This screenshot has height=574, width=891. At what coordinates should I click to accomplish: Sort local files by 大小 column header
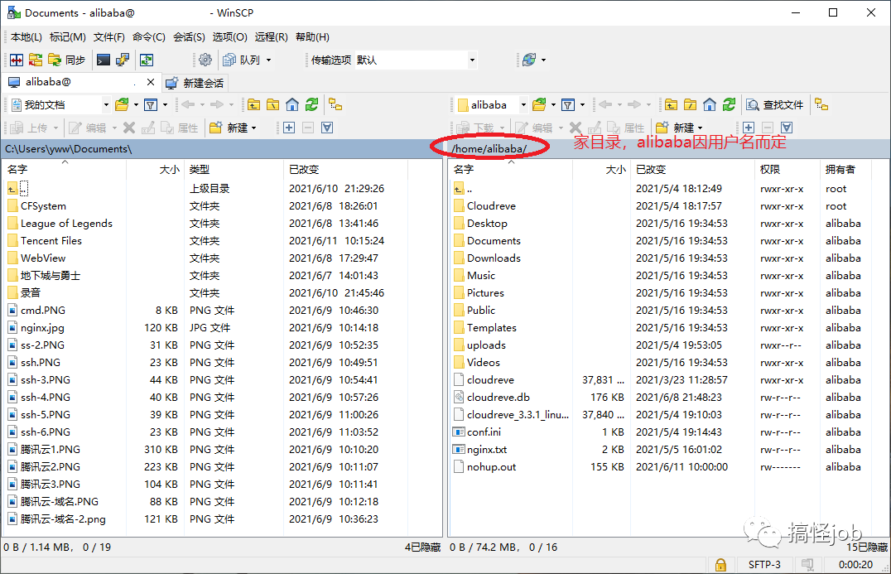[x=155, y=169]
